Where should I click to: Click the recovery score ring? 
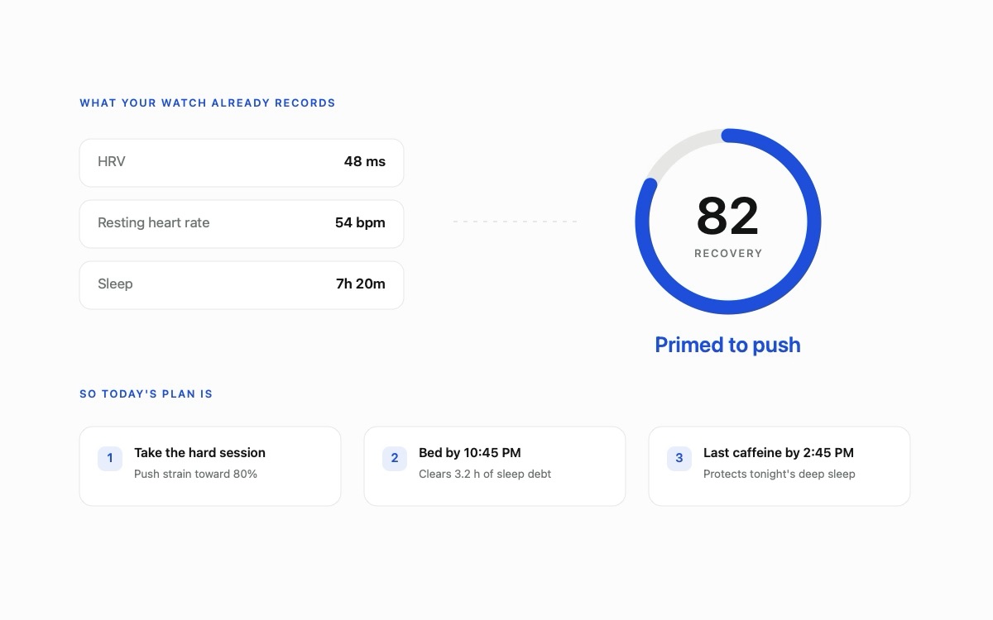click(x=728, y=222)
